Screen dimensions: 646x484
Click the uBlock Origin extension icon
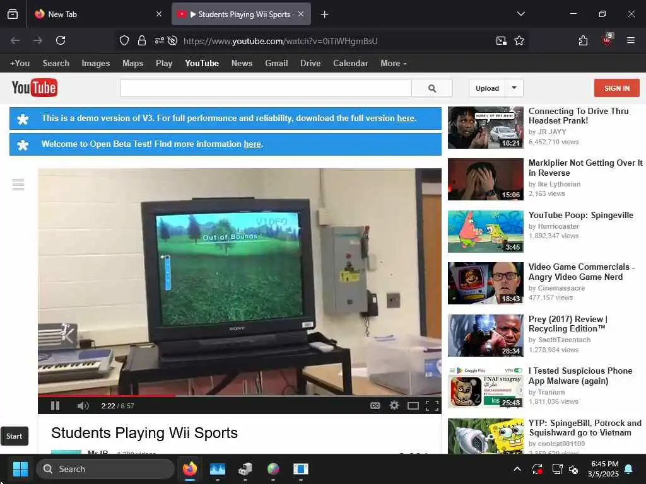pyautogui.click(x=608, y=40)
